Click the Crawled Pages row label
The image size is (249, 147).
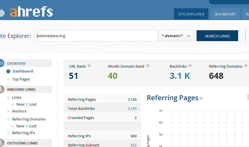click(81, 118)
